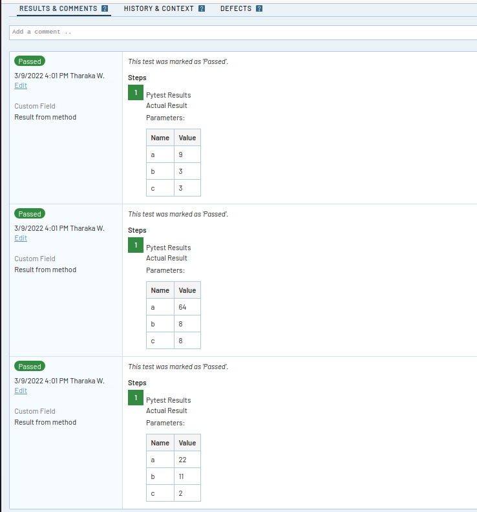Click date 3/9/2022 4:01 PM in third result
Viewport: 477px width, 512px height.
click(41, 381)
